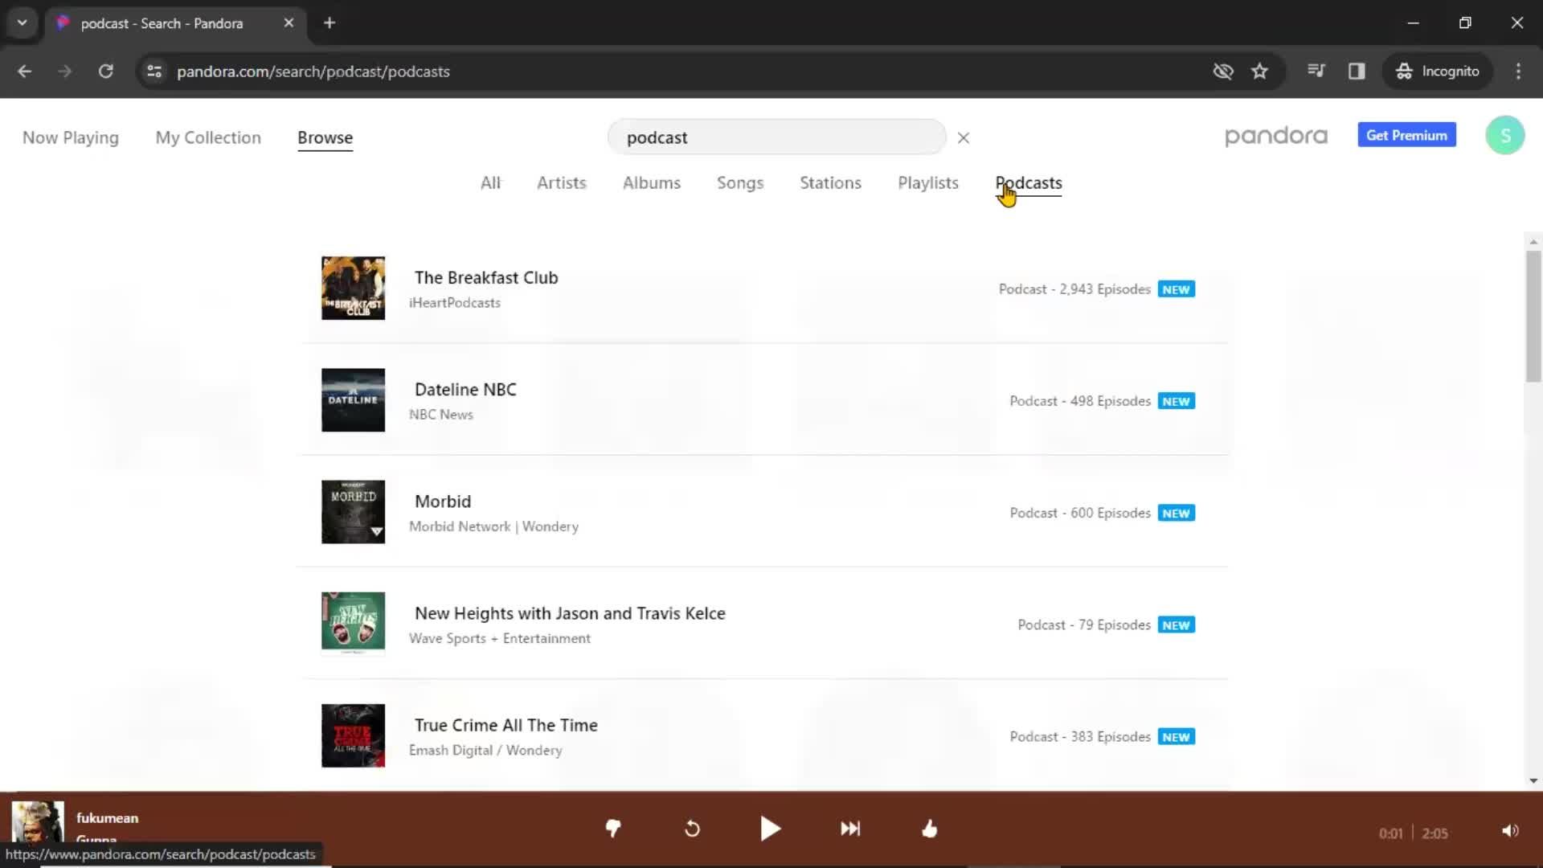Click the Dateline NBC cover art

pos(353,400)
